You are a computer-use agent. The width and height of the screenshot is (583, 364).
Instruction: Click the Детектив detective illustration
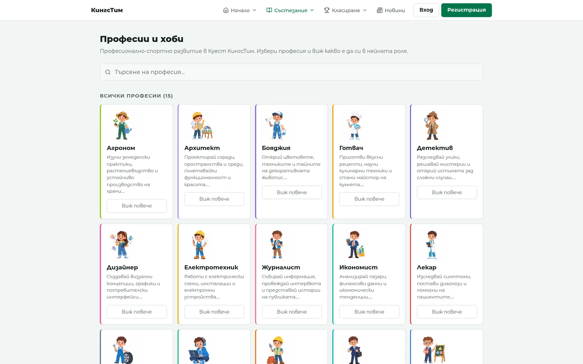(431, 126)
